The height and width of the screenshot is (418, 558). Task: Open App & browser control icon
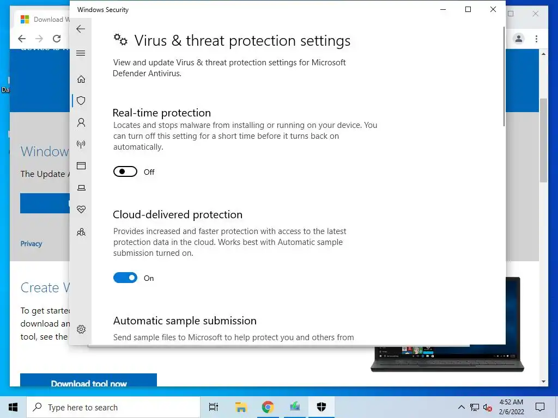pos(81,165)
